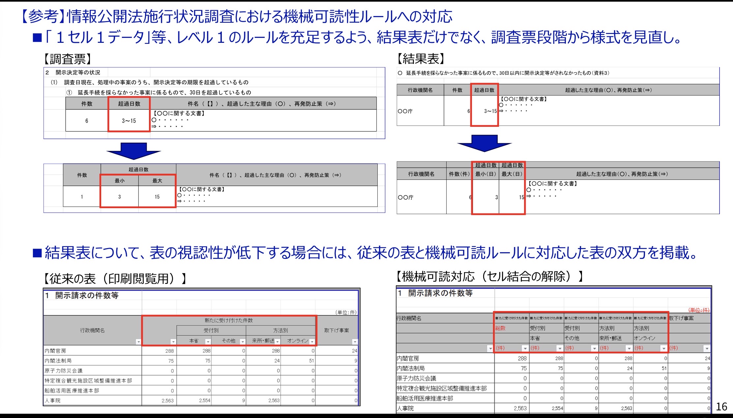
Task: Open 来所・郵送 filter arrow in 従来の表
Action: click(278, 342)
